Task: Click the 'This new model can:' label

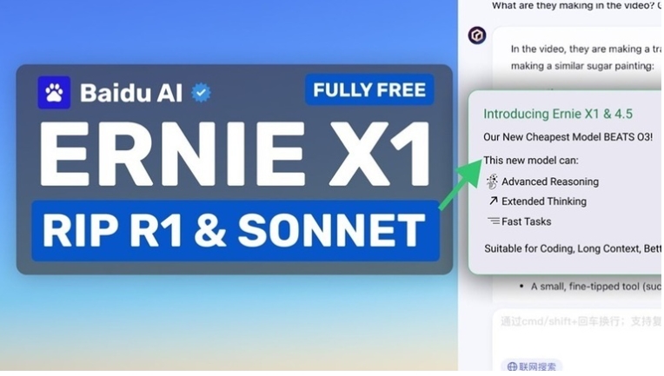Action: click(531, 161)
